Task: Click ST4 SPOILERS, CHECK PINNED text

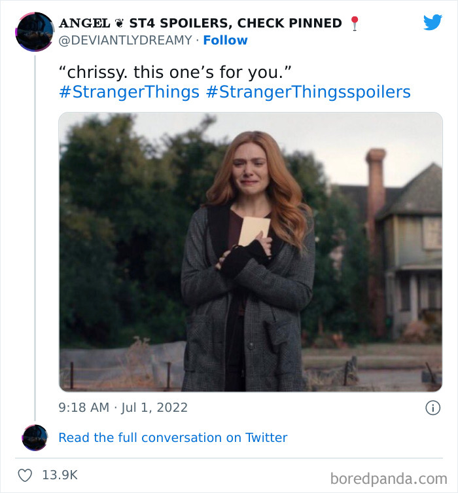Action: pyautogui.click(x=236, y=24)
